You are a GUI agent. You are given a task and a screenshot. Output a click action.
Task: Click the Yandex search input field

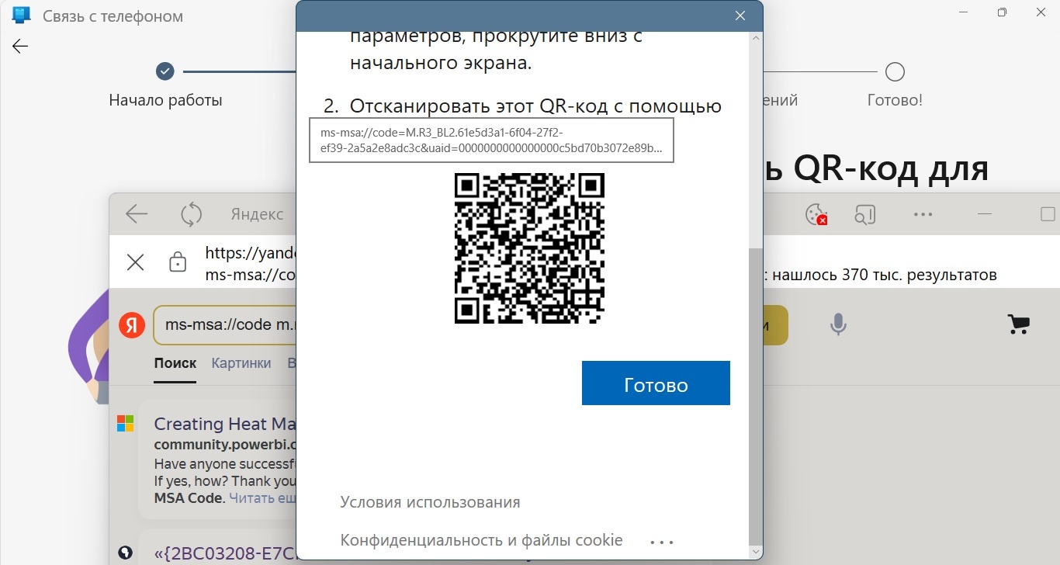click(227, 325)
